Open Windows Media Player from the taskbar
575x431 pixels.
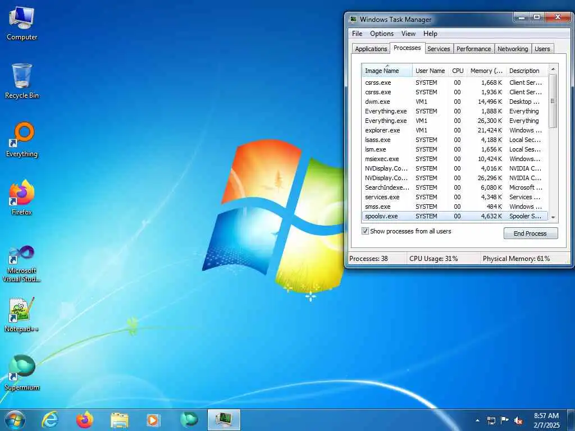[153, 420]
